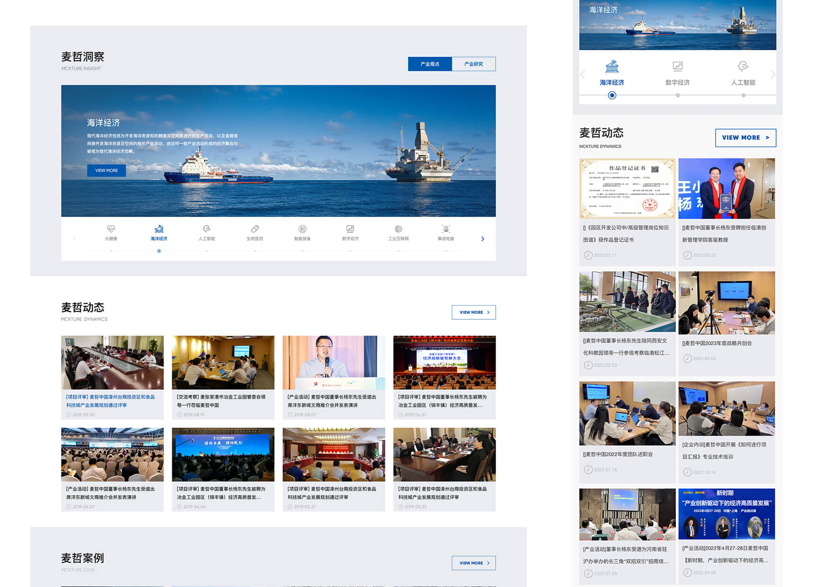Select the 人工智能 icon in the insight carousel

pos(207,229)
